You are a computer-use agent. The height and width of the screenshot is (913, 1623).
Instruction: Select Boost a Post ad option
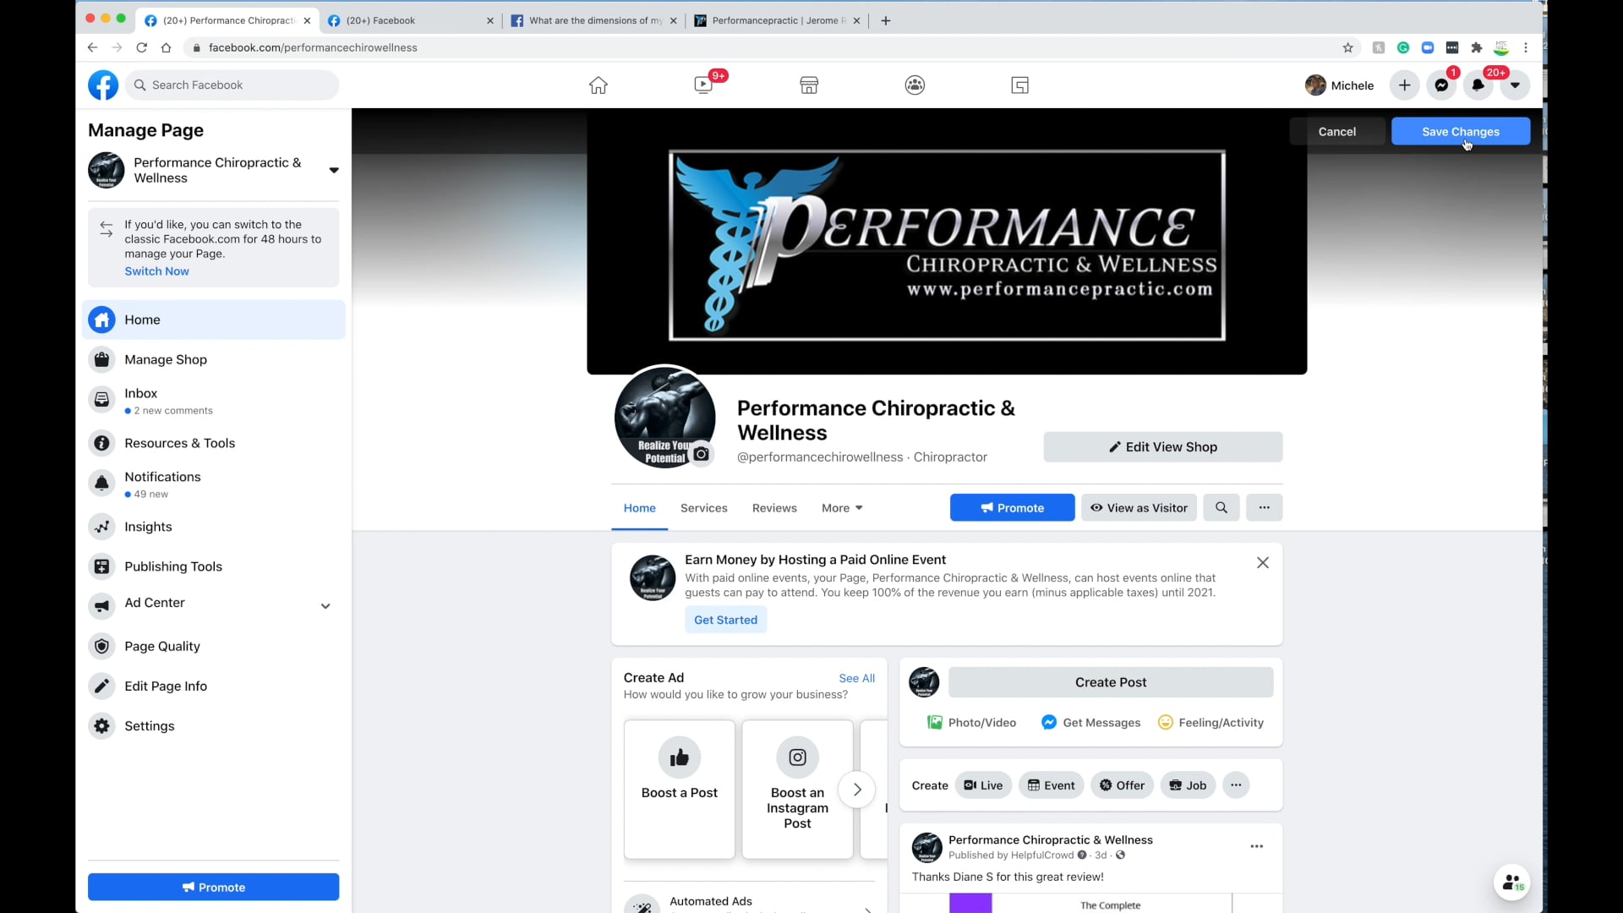click(680, 789)
